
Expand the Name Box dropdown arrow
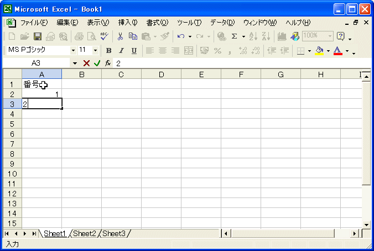[75, 63]
